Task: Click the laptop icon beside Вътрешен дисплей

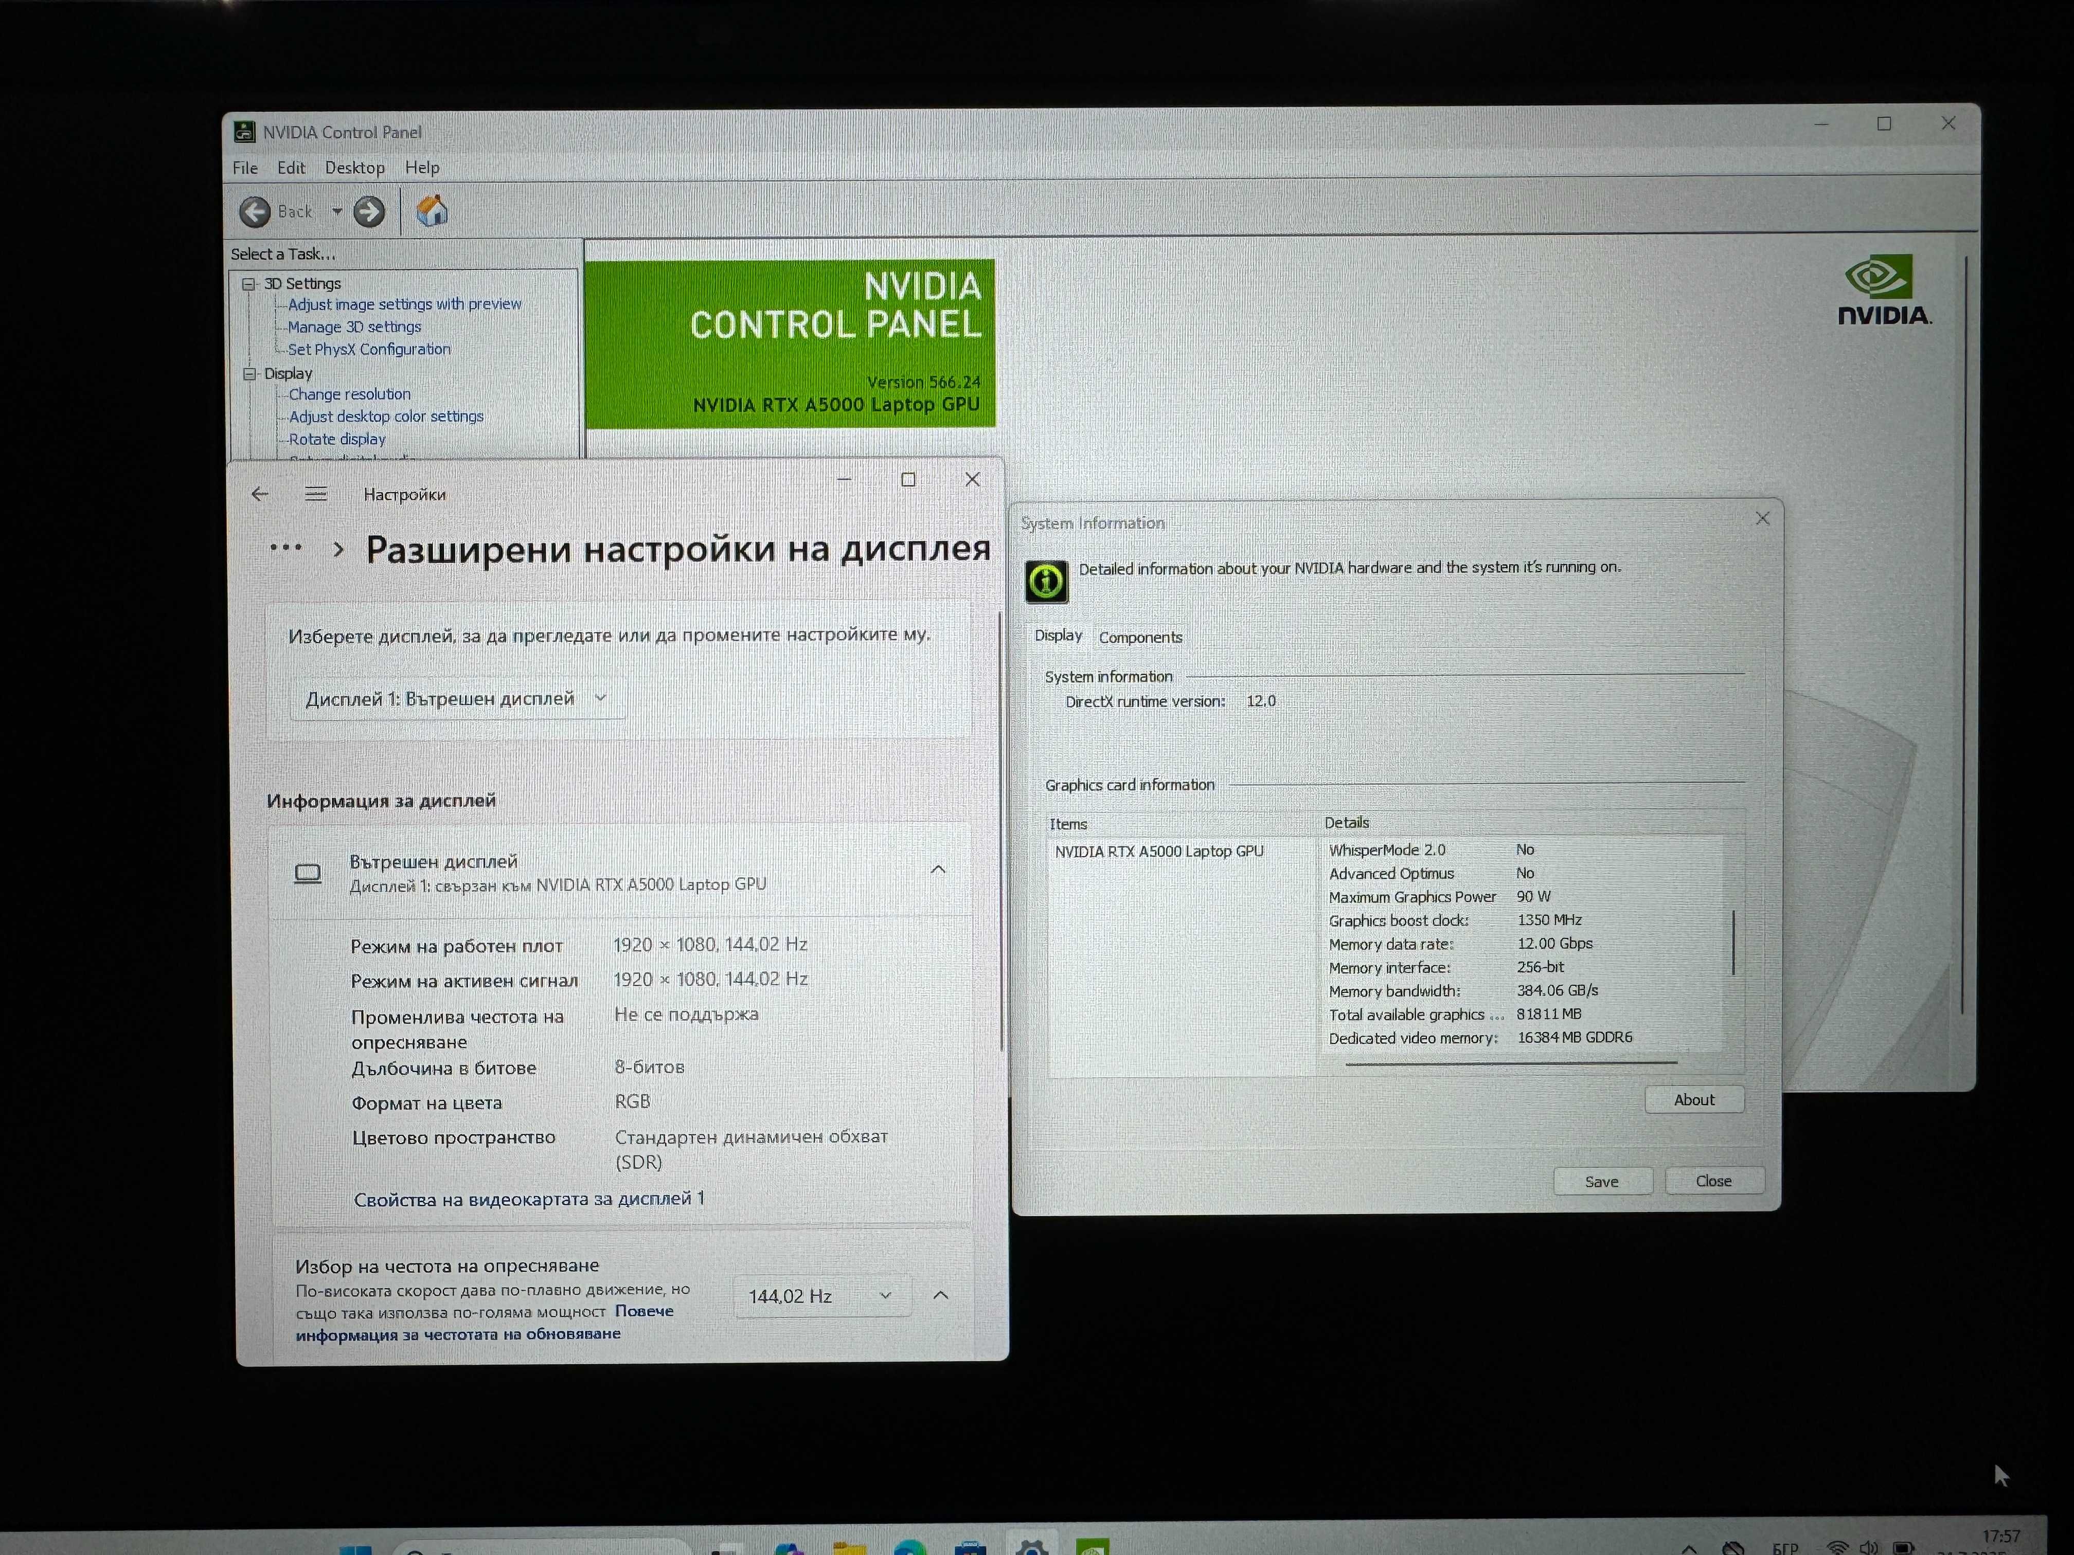Action: click(308, 874)
